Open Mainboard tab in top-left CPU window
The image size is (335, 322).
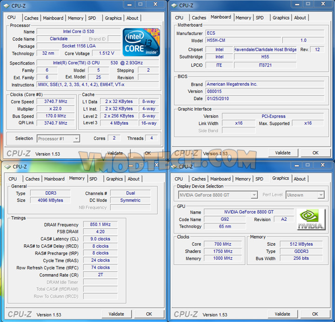pos(53,18)
